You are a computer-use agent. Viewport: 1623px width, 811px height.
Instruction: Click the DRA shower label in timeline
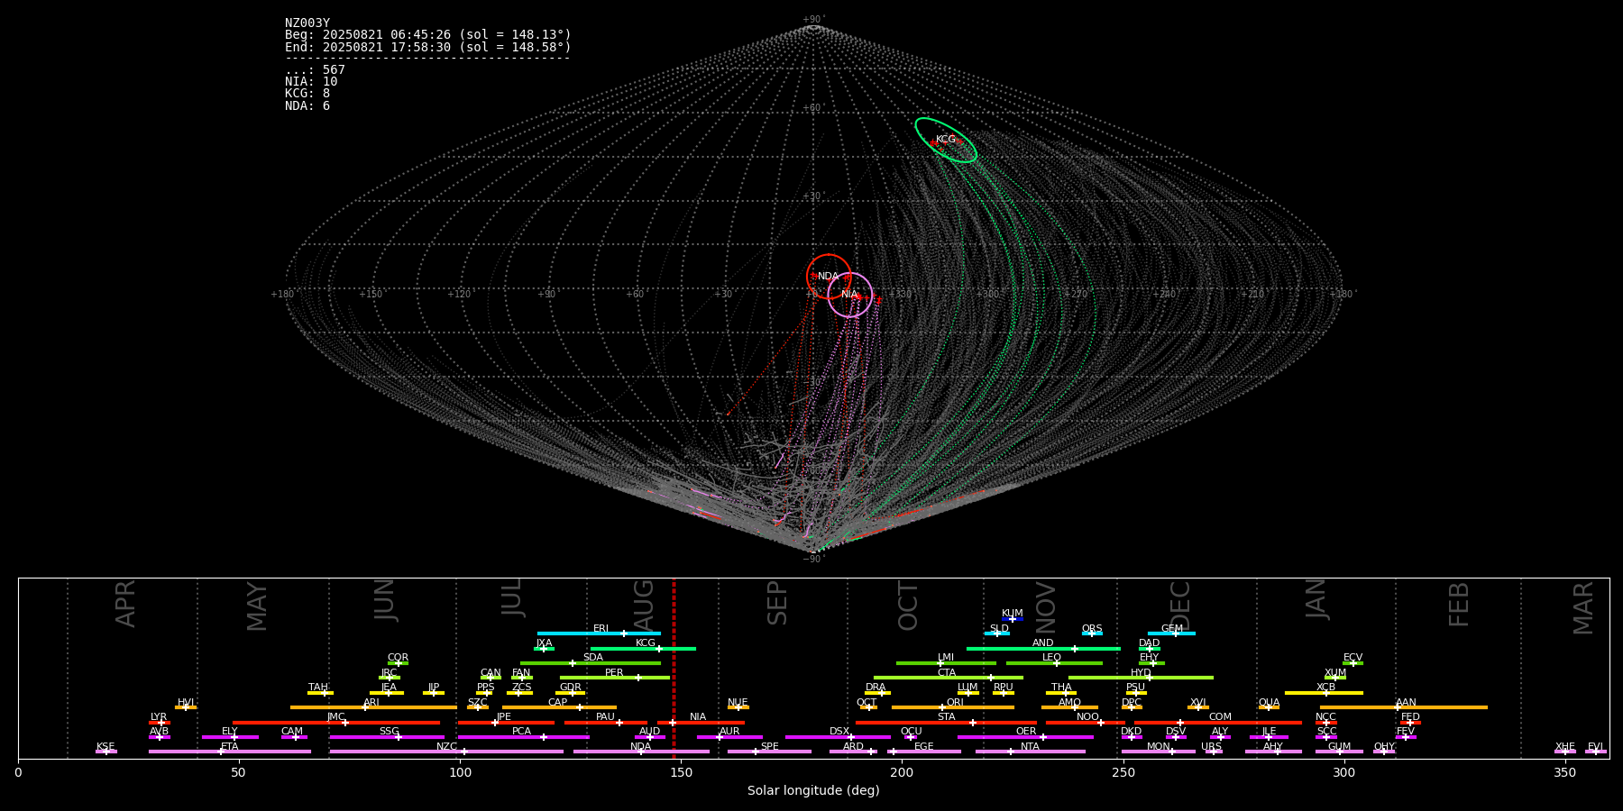[x=876, y=688]
